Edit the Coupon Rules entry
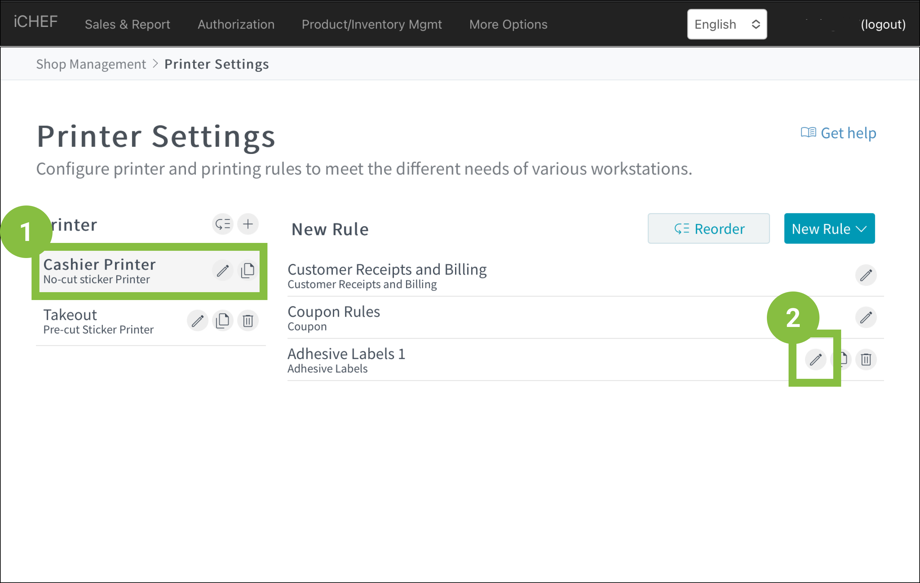Screen dimensions: 920x583 tap(866, 317)
